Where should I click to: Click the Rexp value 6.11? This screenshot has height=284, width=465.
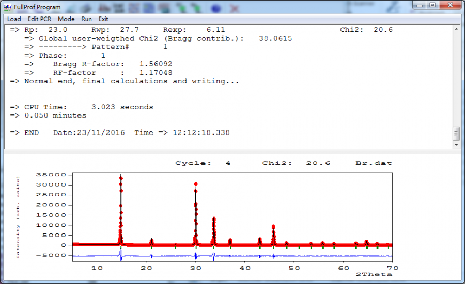(215, 30)
